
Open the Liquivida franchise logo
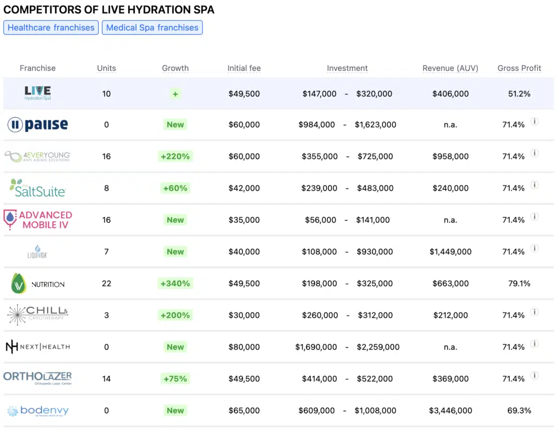pyautogui.click(x=37, y=252)
